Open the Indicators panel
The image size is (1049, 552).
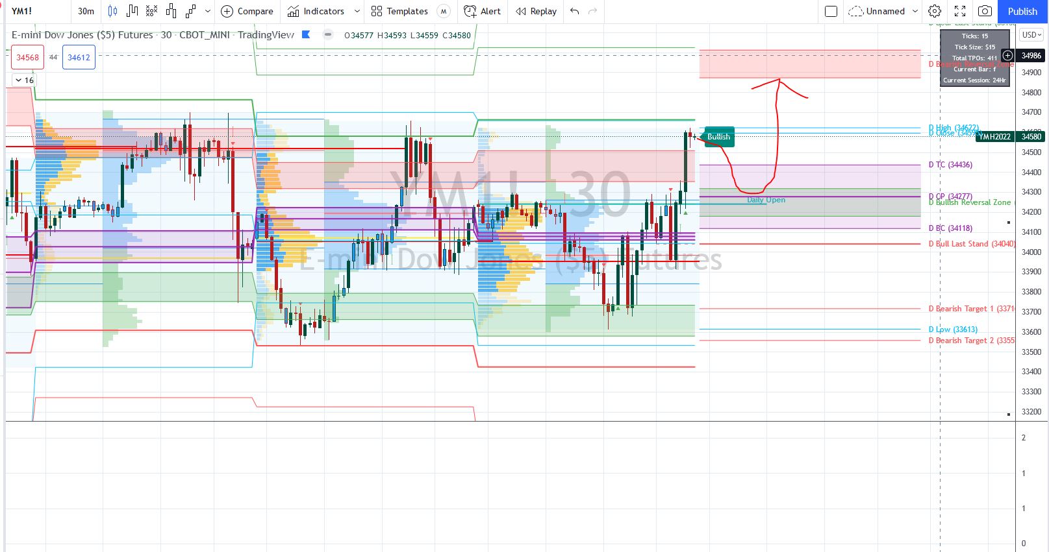tap(316, 11)
